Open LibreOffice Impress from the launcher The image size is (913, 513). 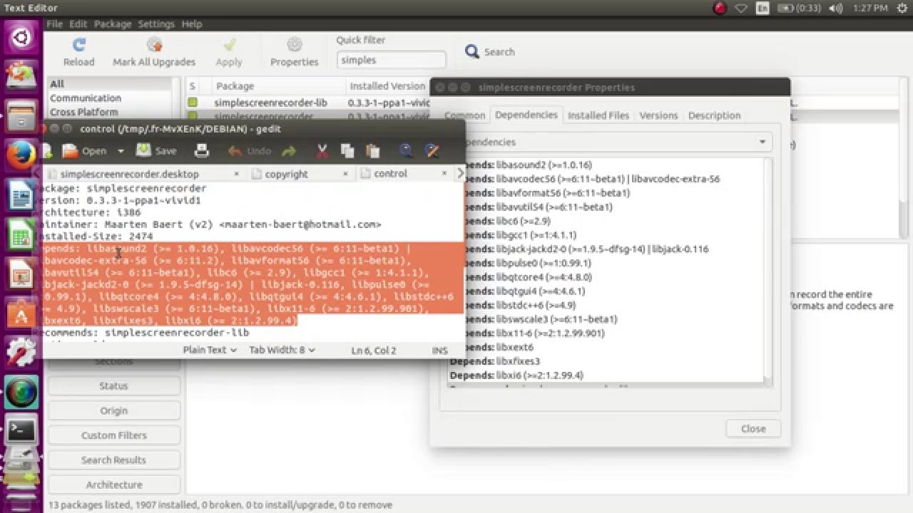21,274
